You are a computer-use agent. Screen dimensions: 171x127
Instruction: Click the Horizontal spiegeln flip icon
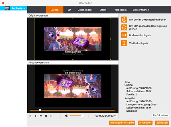124,35
